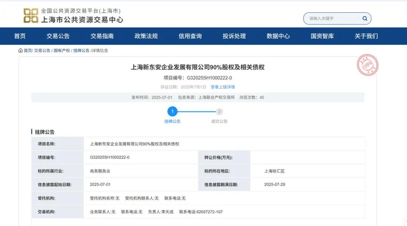This screenshot has width=407, height=226.
Task: Open the 投诉处理 nav menu
Action: pos(234,36)
